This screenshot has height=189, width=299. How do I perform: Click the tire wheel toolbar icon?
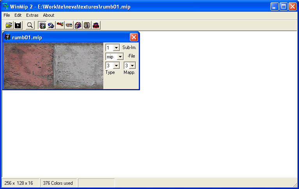coord(87,25)
